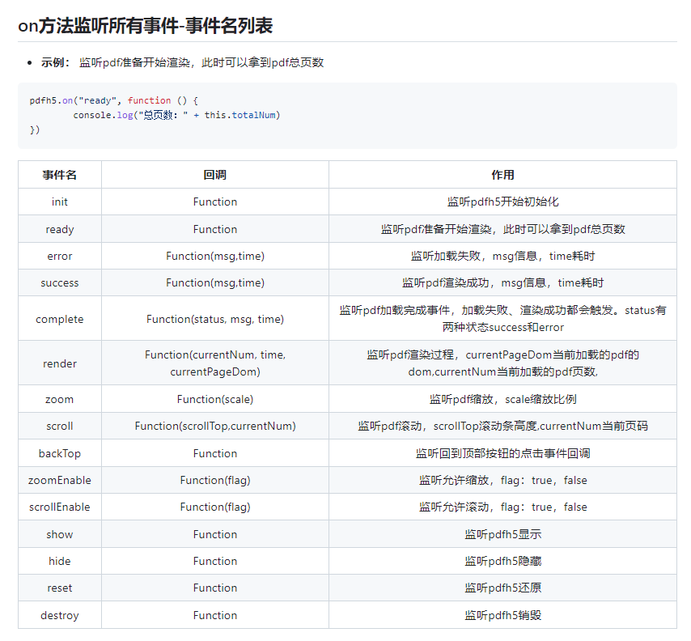Click the render row description text
691x641 pixels.
point(502,363)
